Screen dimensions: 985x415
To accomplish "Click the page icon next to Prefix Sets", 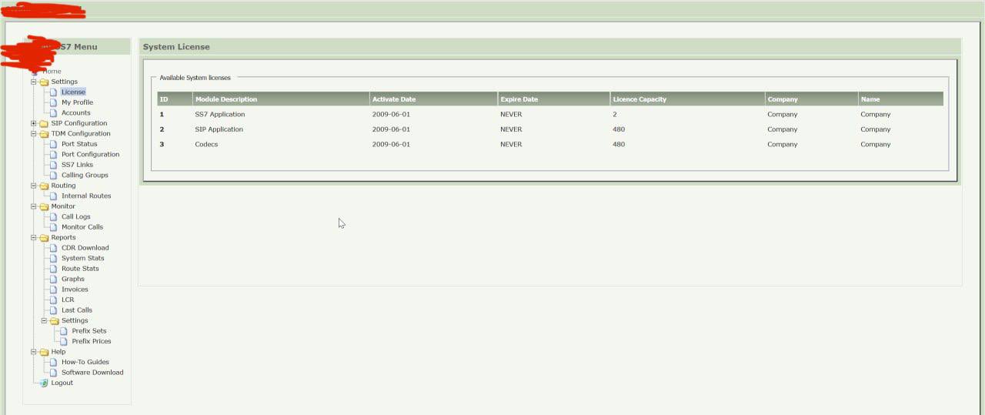I will pos(64,331).
